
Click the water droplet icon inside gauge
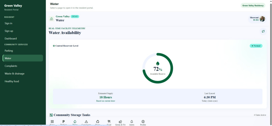pyautogui.click(x=158, y=64)
